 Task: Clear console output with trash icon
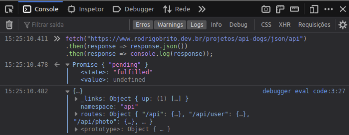coord(10,25)
